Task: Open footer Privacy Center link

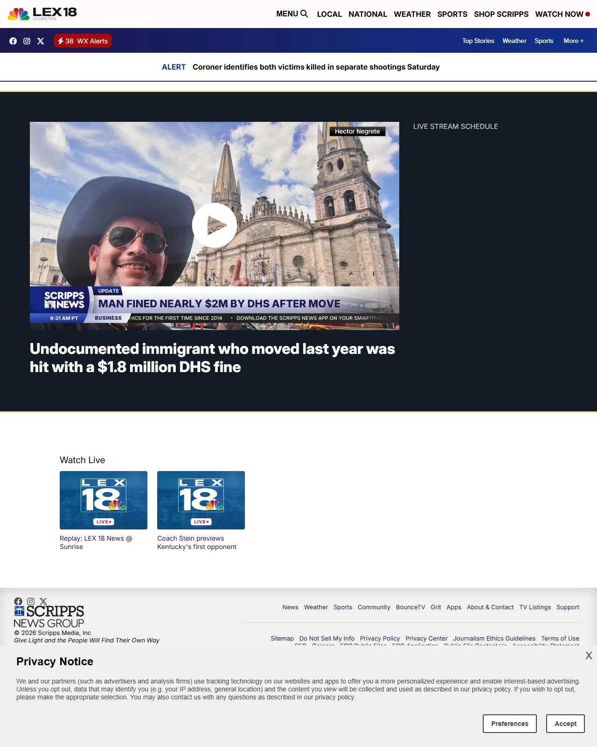Action: pos(426,638)
